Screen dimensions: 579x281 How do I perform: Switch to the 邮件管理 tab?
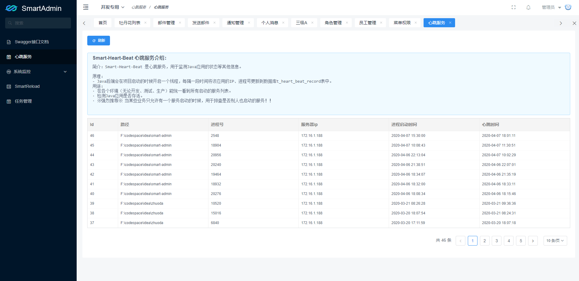[x=166, y=23]
